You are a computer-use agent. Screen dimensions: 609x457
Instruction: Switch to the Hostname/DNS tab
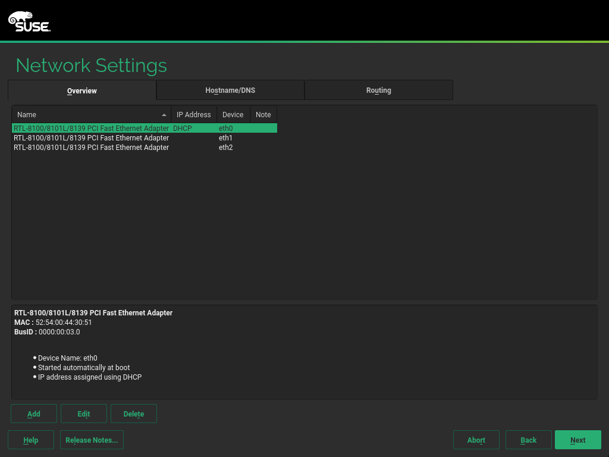[230, 90]
